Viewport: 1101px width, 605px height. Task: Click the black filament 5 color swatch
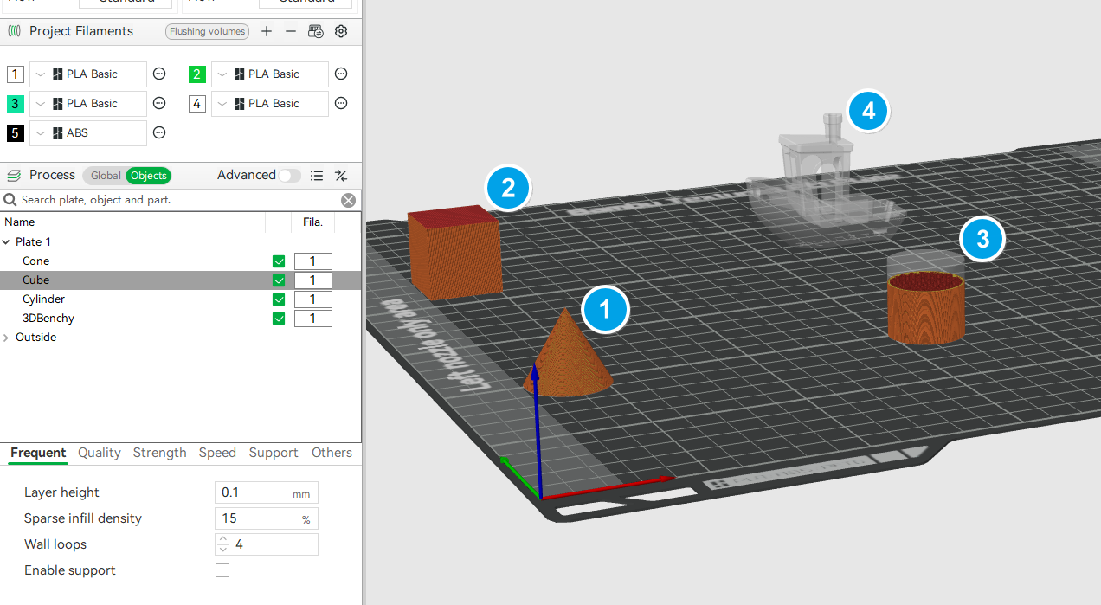coord(16,133)
